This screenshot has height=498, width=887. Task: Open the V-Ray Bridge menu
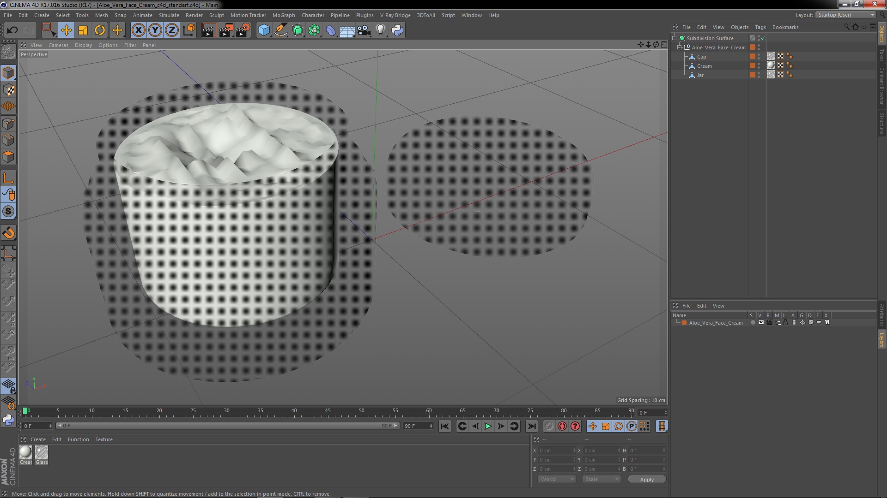click(x=395, y=15)
